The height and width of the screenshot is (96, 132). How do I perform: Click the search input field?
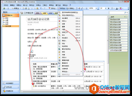click(x=117, y=13)
